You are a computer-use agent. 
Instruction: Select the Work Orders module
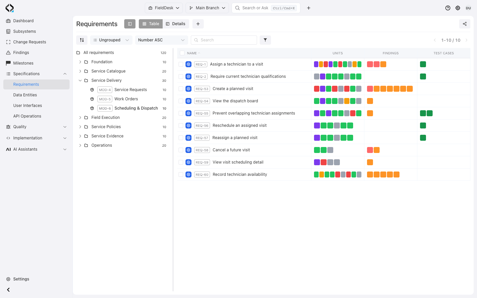coord(126,99)
